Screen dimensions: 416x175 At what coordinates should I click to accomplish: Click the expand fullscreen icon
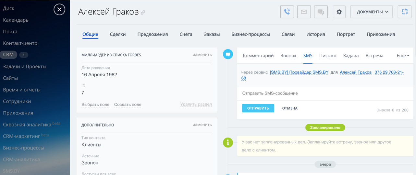click(x=405, y=12)
